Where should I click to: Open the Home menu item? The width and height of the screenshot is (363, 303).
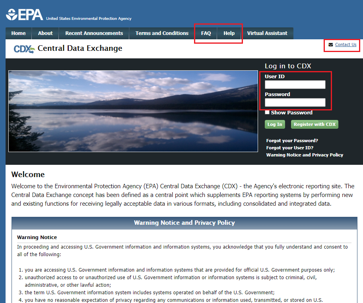[19, 33]
